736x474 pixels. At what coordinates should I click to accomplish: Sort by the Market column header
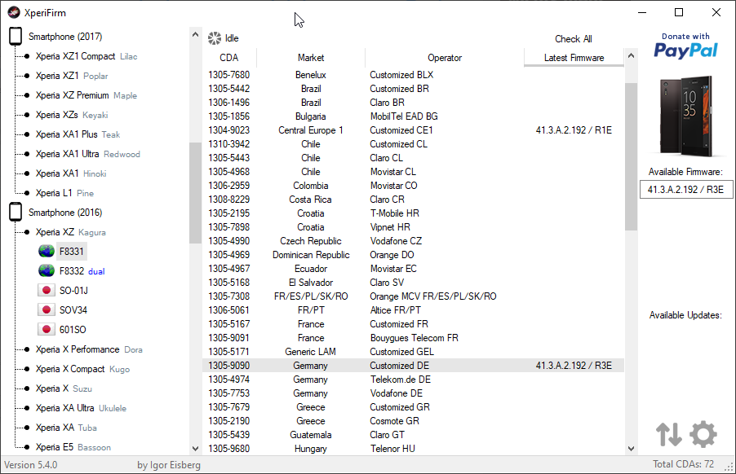coord(311,58)
